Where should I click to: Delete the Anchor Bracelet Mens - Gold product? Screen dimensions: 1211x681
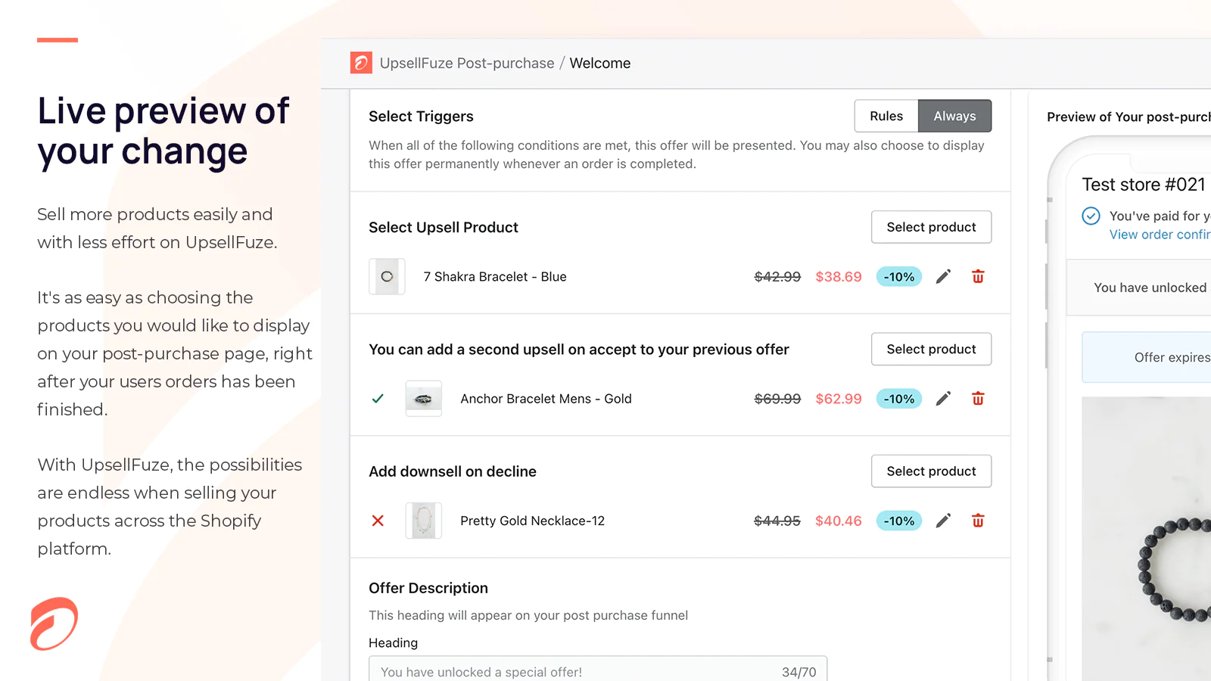[x=978, y=399]
